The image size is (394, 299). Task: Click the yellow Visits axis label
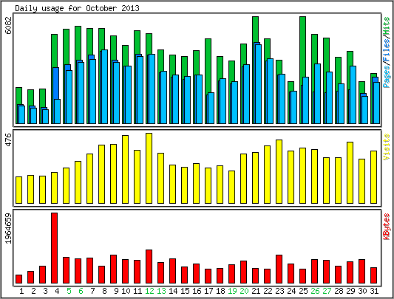point(387,147)
